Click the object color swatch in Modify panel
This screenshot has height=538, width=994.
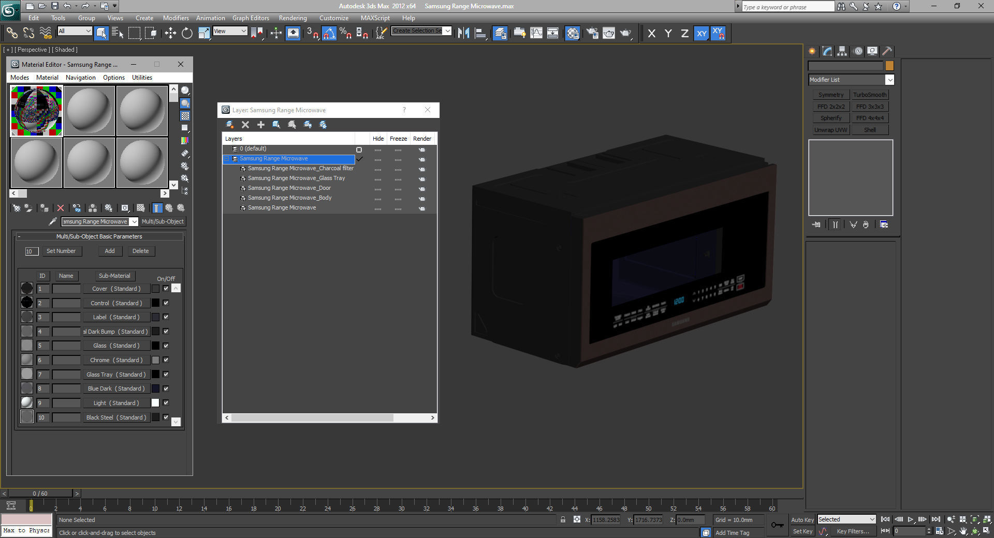(889, 66)
